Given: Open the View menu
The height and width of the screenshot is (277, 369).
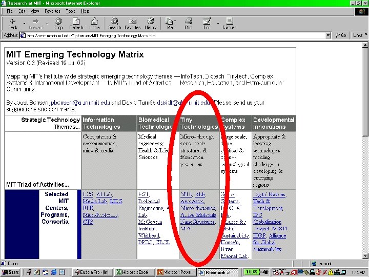Looking at the screenshot, I should point(35,11).
